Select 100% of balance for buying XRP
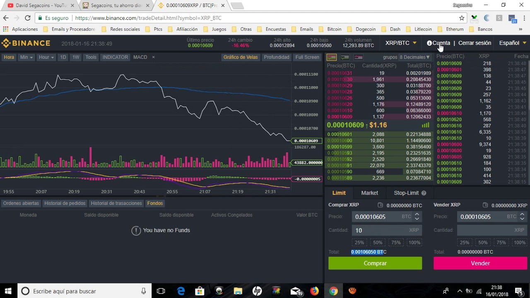Viewport: 530px width, 298px height. 414,243
